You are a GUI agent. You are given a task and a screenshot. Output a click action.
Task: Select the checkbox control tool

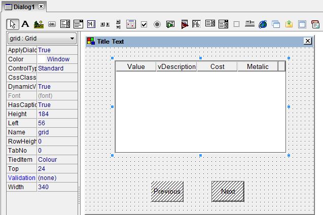click(144, 24)
